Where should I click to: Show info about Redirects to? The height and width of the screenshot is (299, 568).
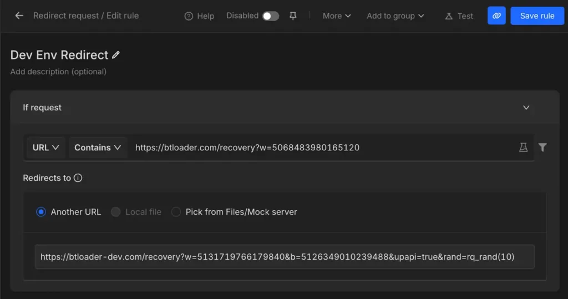point(78,178)
